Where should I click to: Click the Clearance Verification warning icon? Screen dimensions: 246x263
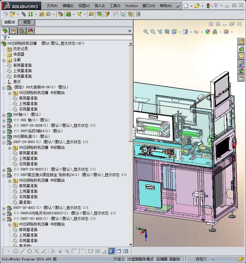coord(130,14)
